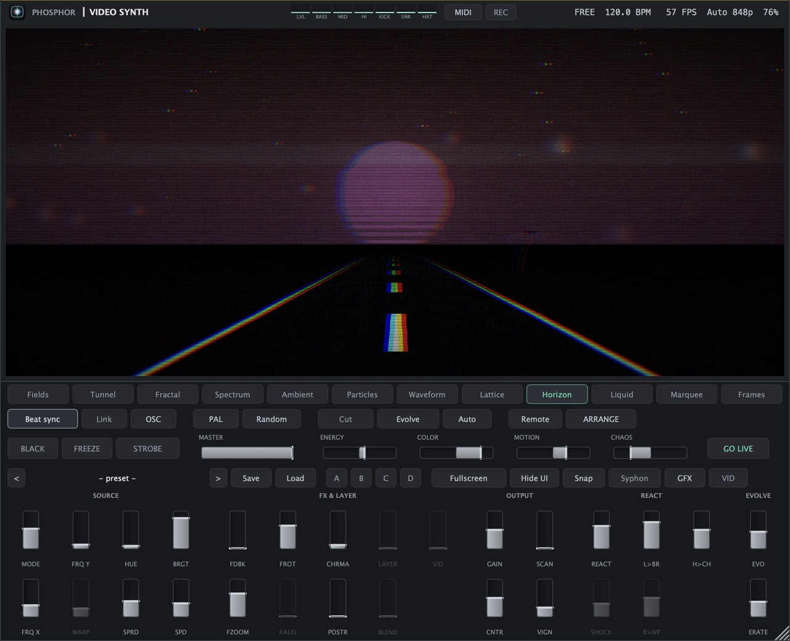Toggle STROBE effect

point(148,449)
